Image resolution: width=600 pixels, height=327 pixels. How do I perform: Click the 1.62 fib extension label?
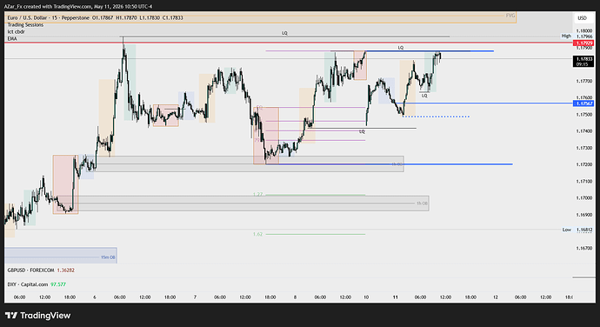257,234
